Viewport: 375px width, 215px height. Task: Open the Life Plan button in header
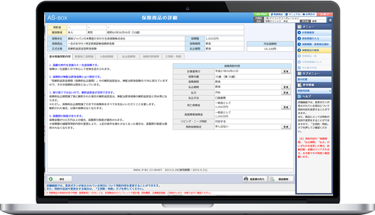tap(261, 14)
